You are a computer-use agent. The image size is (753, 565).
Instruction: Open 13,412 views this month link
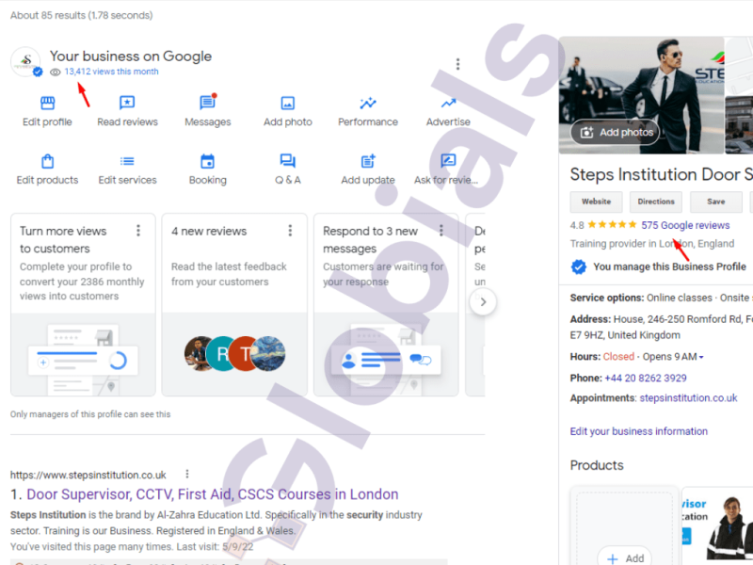[111, 72]
